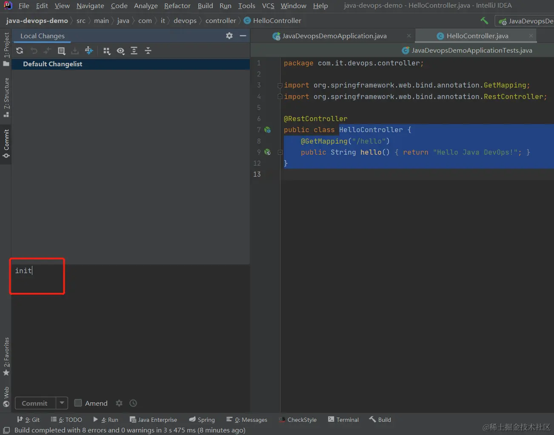The image size is (554, 435).
Task: Click the Rollback icon in Local Changes toolbar
Action: 34,51
